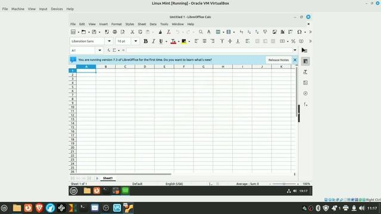Image resolution: width=381 pixels, height=214 pixels.
Task: Open the Calc File menu
Action: coord(73,24)
